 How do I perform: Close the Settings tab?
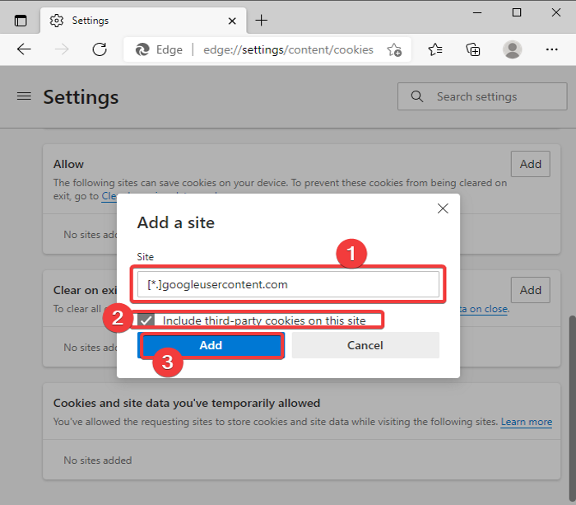point(234,20)
